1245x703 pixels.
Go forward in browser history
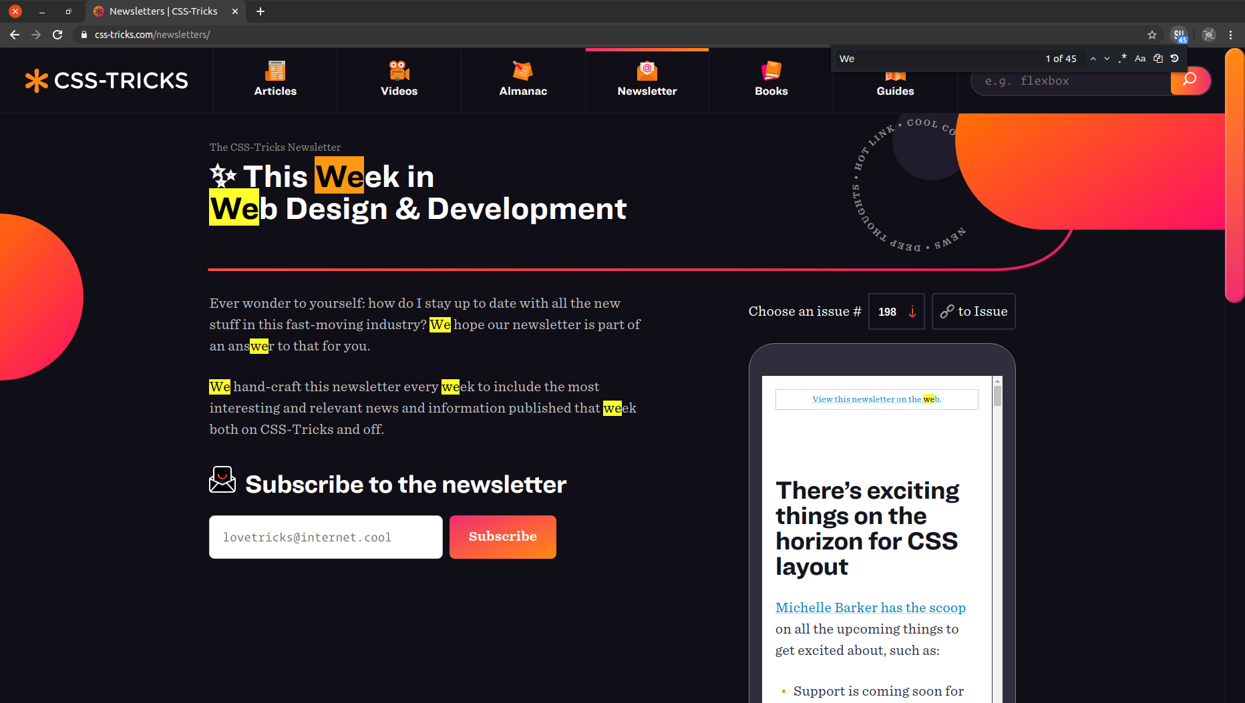36,35
